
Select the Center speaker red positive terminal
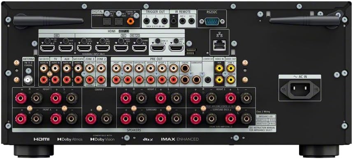coord(91,119)
